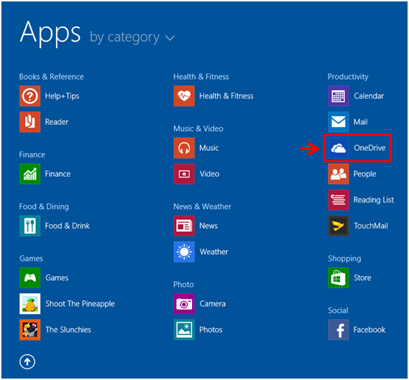Click the 'Shoot The Pineapple' label
This screenshot has height=380, width=409.
(80, 304)
